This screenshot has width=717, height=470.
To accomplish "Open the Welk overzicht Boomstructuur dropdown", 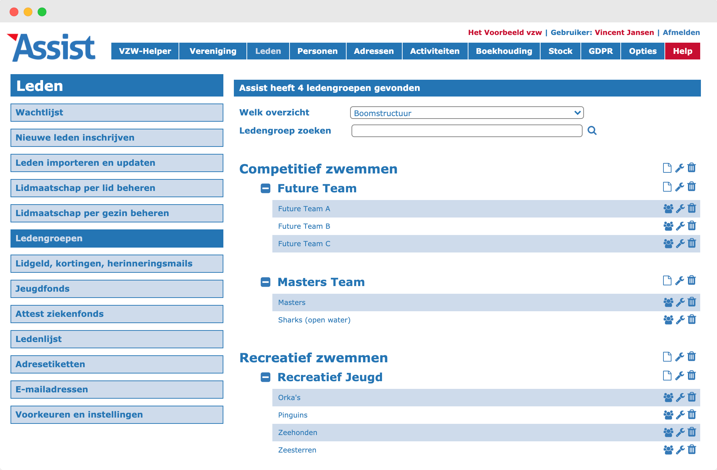I will (x=467, y=113).
